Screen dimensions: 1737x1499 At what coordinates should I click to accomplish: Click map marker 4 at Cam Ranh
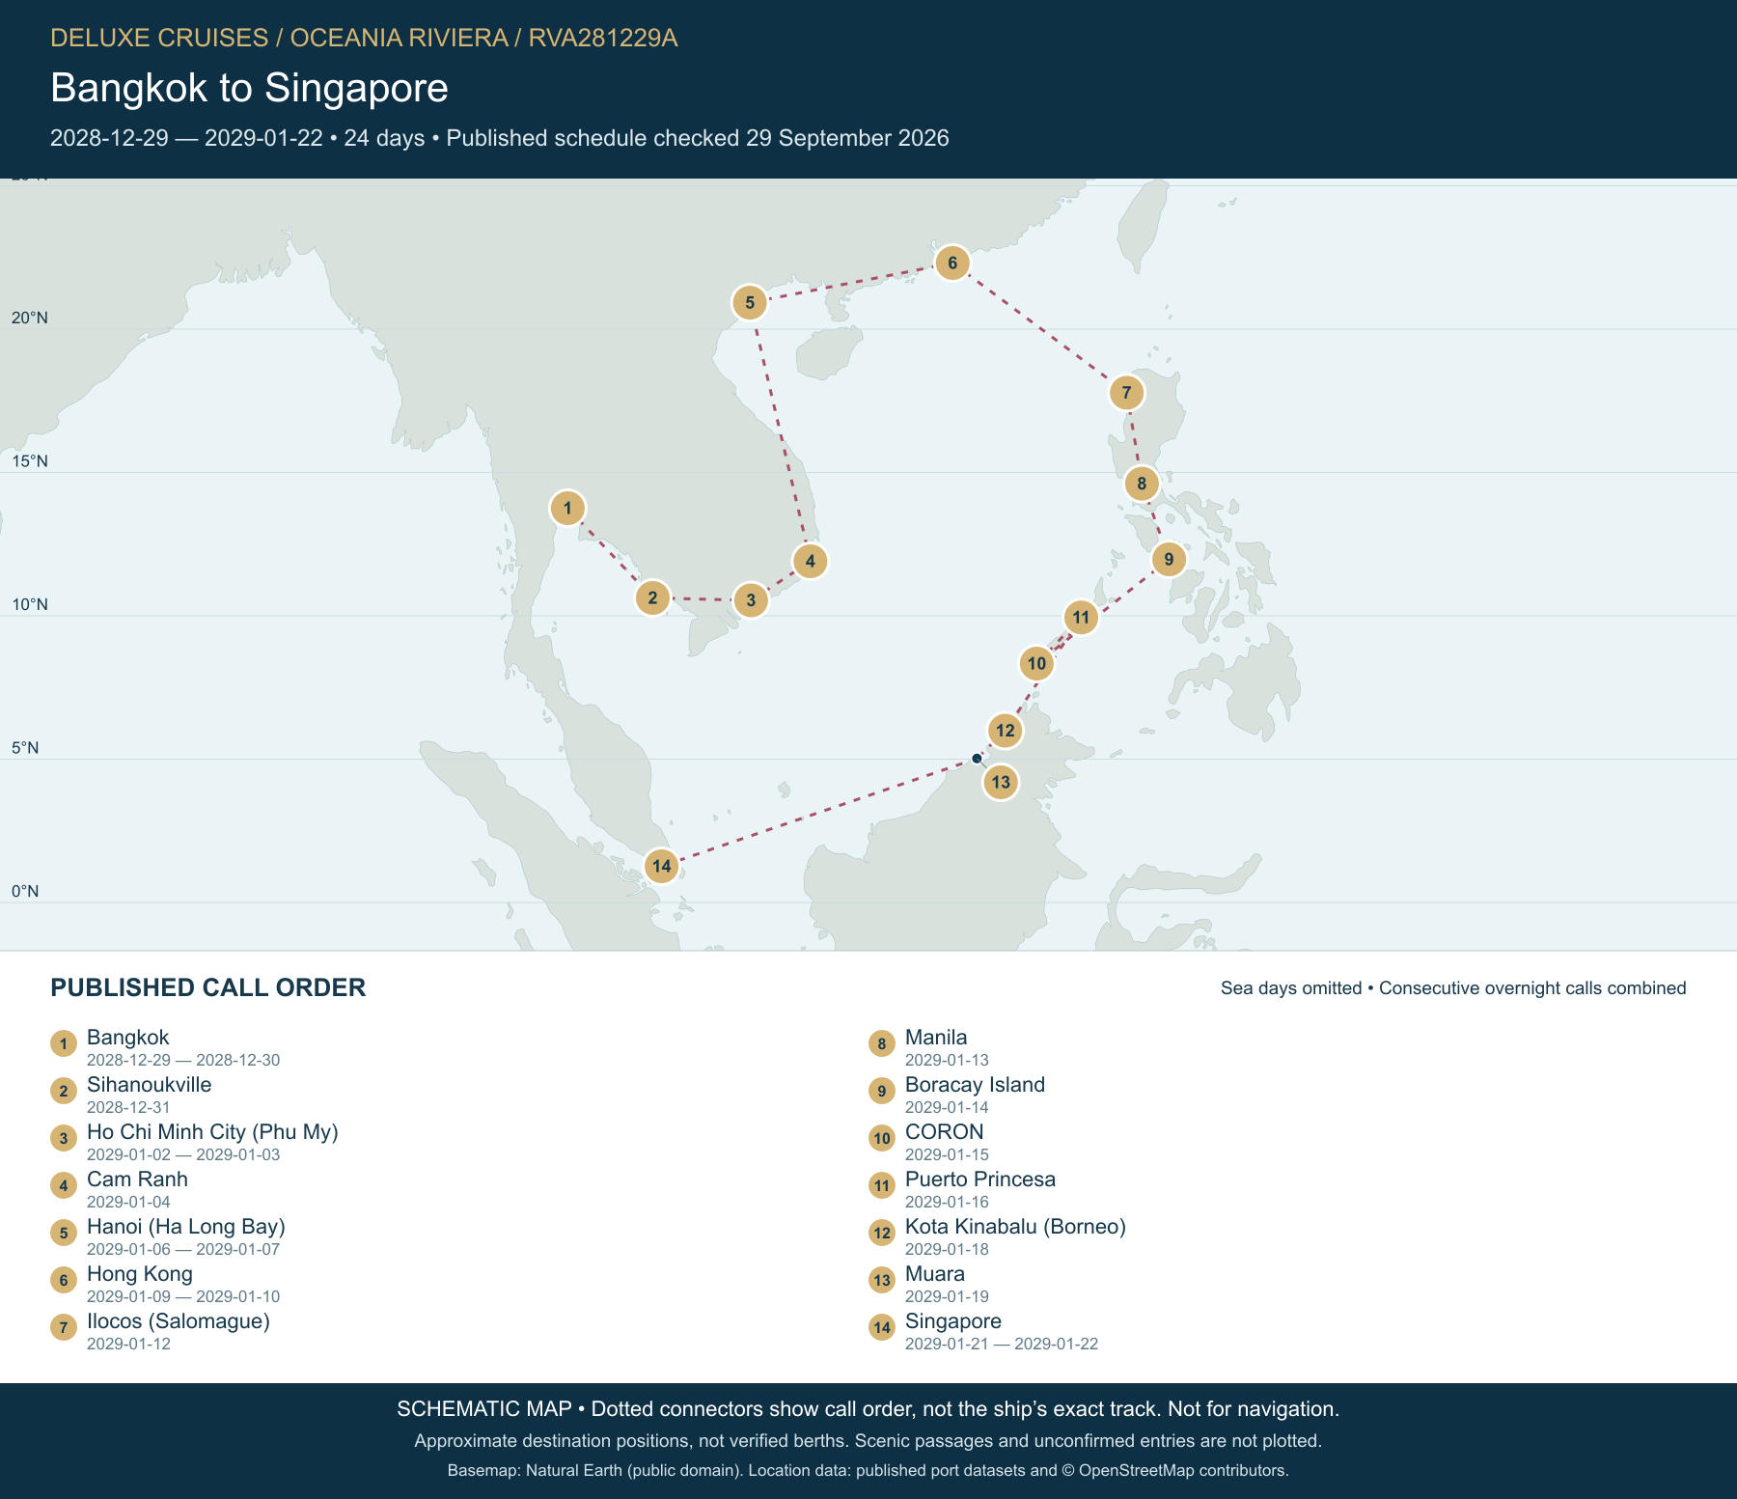click(810, 561)
